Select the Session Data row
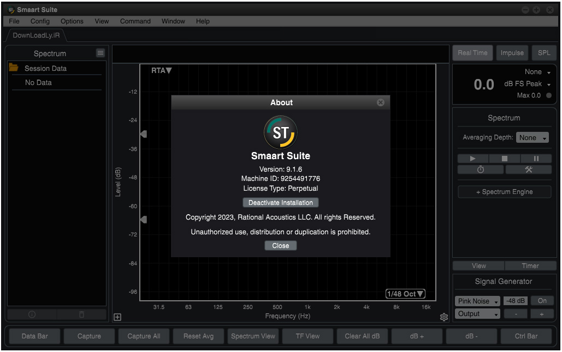 (x=57, y=68)
